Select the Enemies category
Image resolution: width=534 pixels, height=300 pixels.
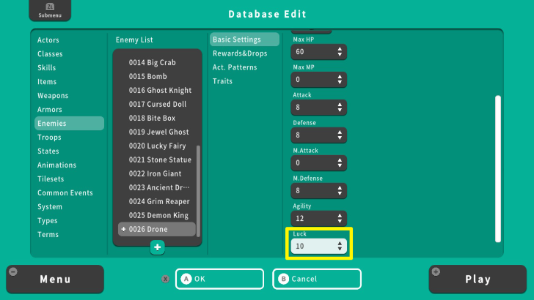pos(69,124)
